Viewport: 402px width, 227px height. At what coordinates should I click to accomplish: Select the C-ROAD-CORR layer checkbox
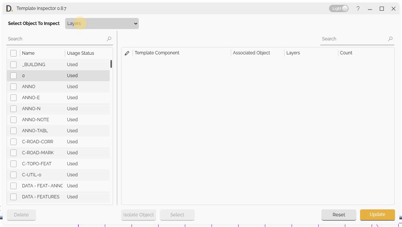pos(14,142)
